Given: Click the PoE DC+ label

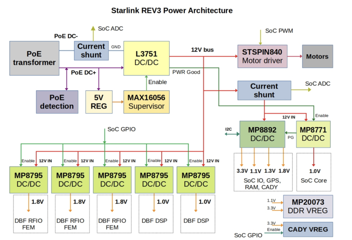Looking at the screenshot, I should click(83, 72).
